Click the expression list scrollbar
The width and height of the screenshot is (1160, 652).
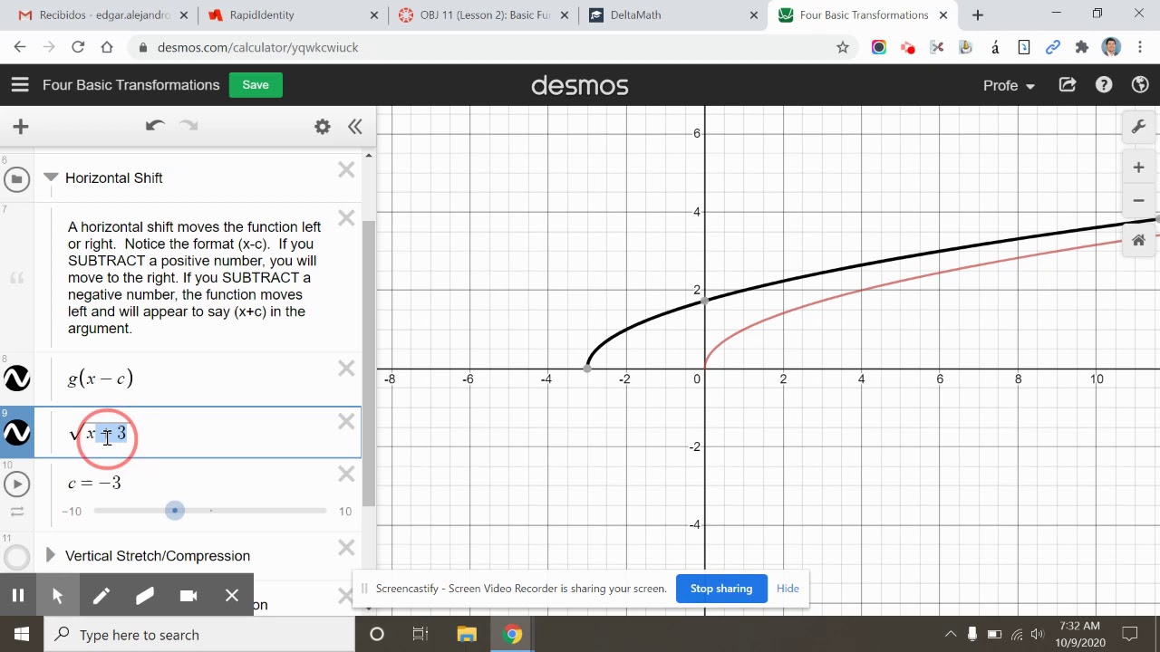368,362
